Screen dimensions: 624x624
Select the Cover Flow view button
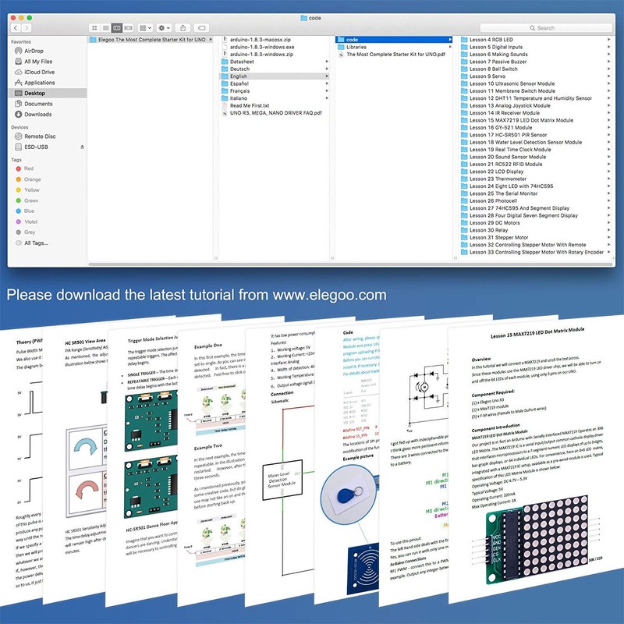click(129, 27)
